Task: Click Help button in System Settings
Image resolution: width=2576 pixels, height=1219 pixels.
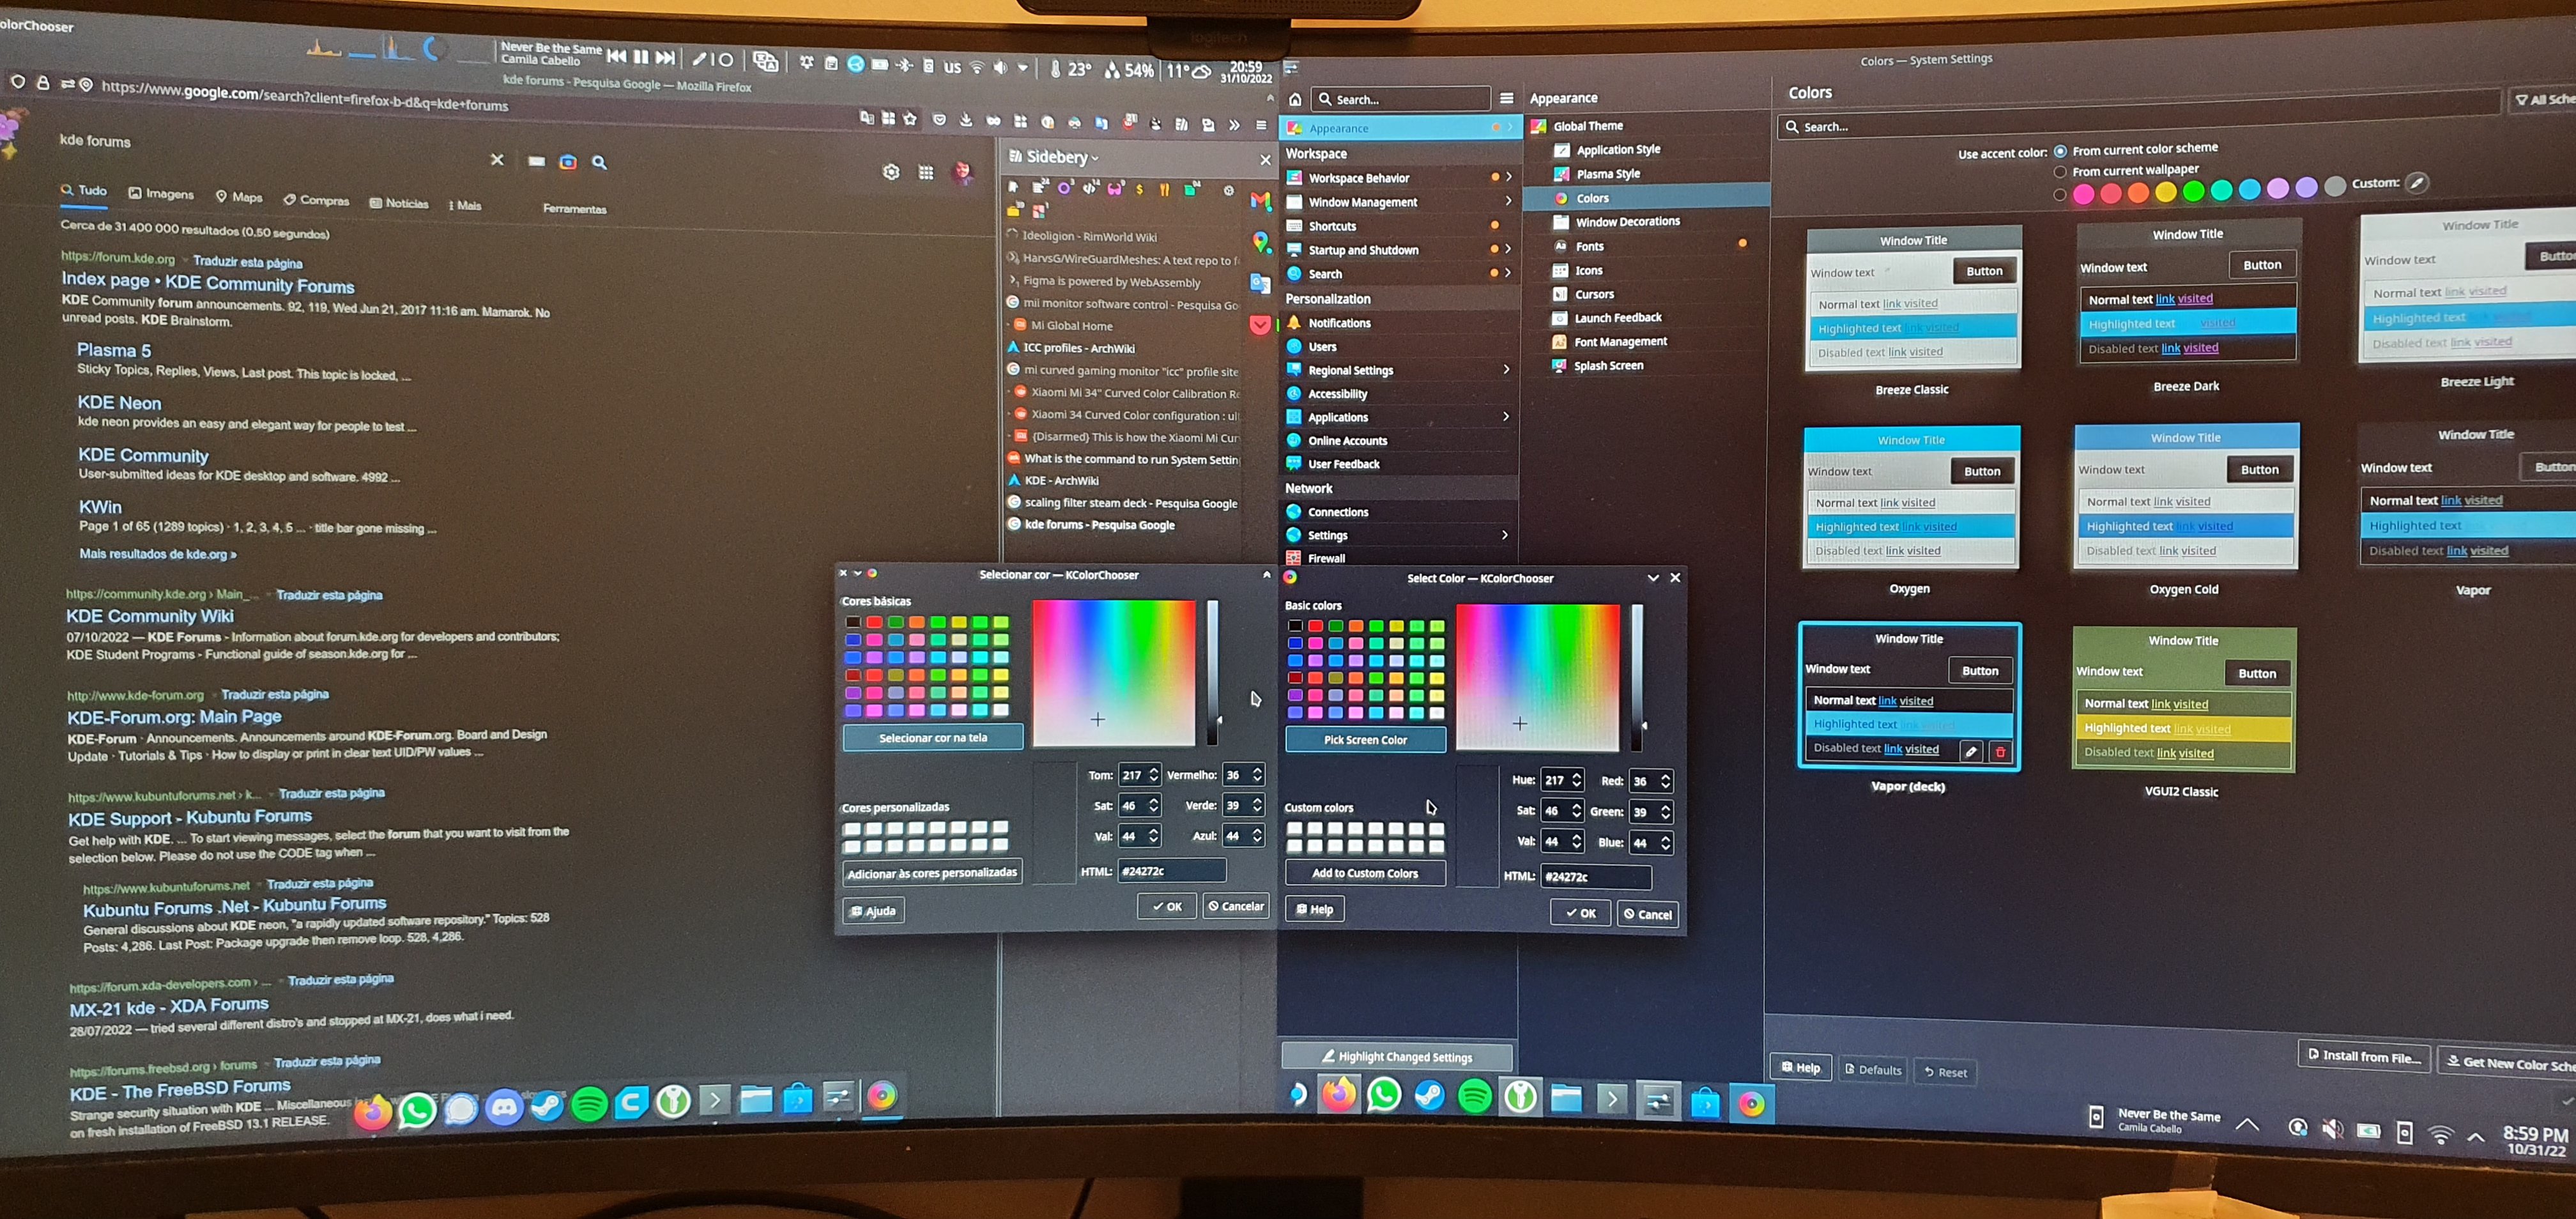Action: point(1801,1067)
